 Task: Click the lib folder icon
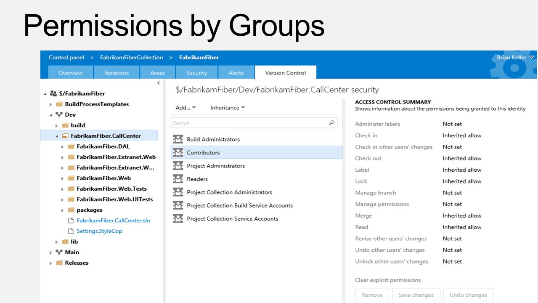pos(65,242)
